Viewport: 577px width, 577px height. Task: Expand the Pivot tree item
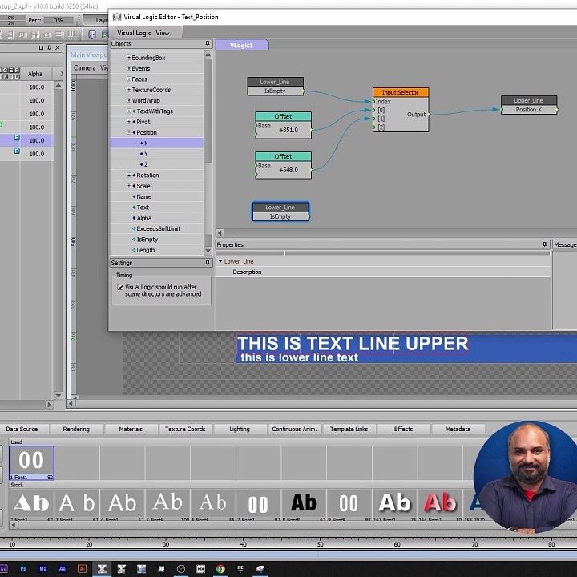tap(129, 122)
